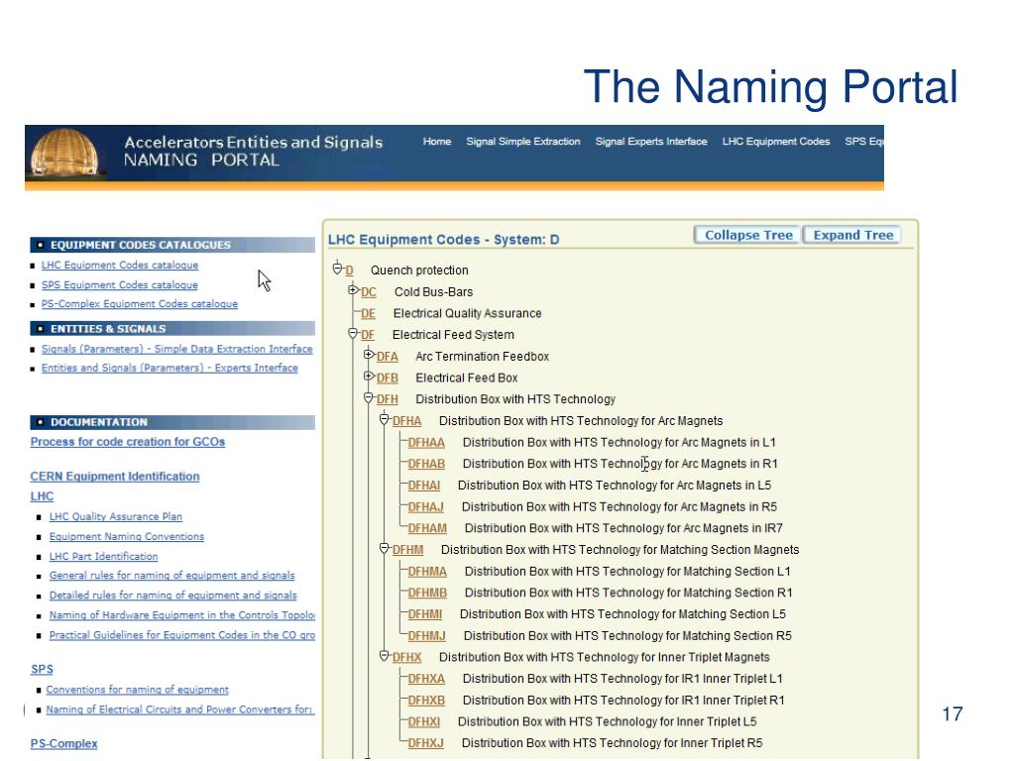The width and height of the screenshot is (1015, 761).
Task: Open Process for code creation for GCOs
Action: click(128, 441)
